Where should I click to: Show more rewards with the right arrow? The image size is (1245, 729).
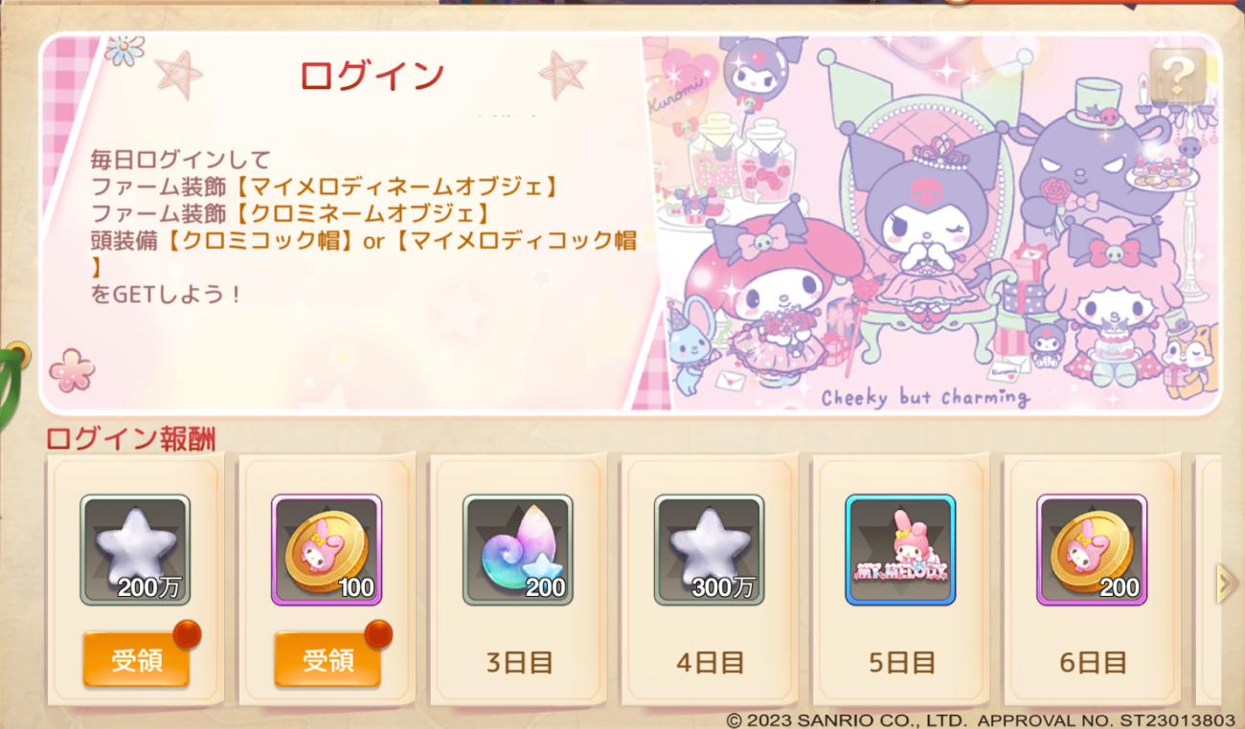pos(1226,584)
